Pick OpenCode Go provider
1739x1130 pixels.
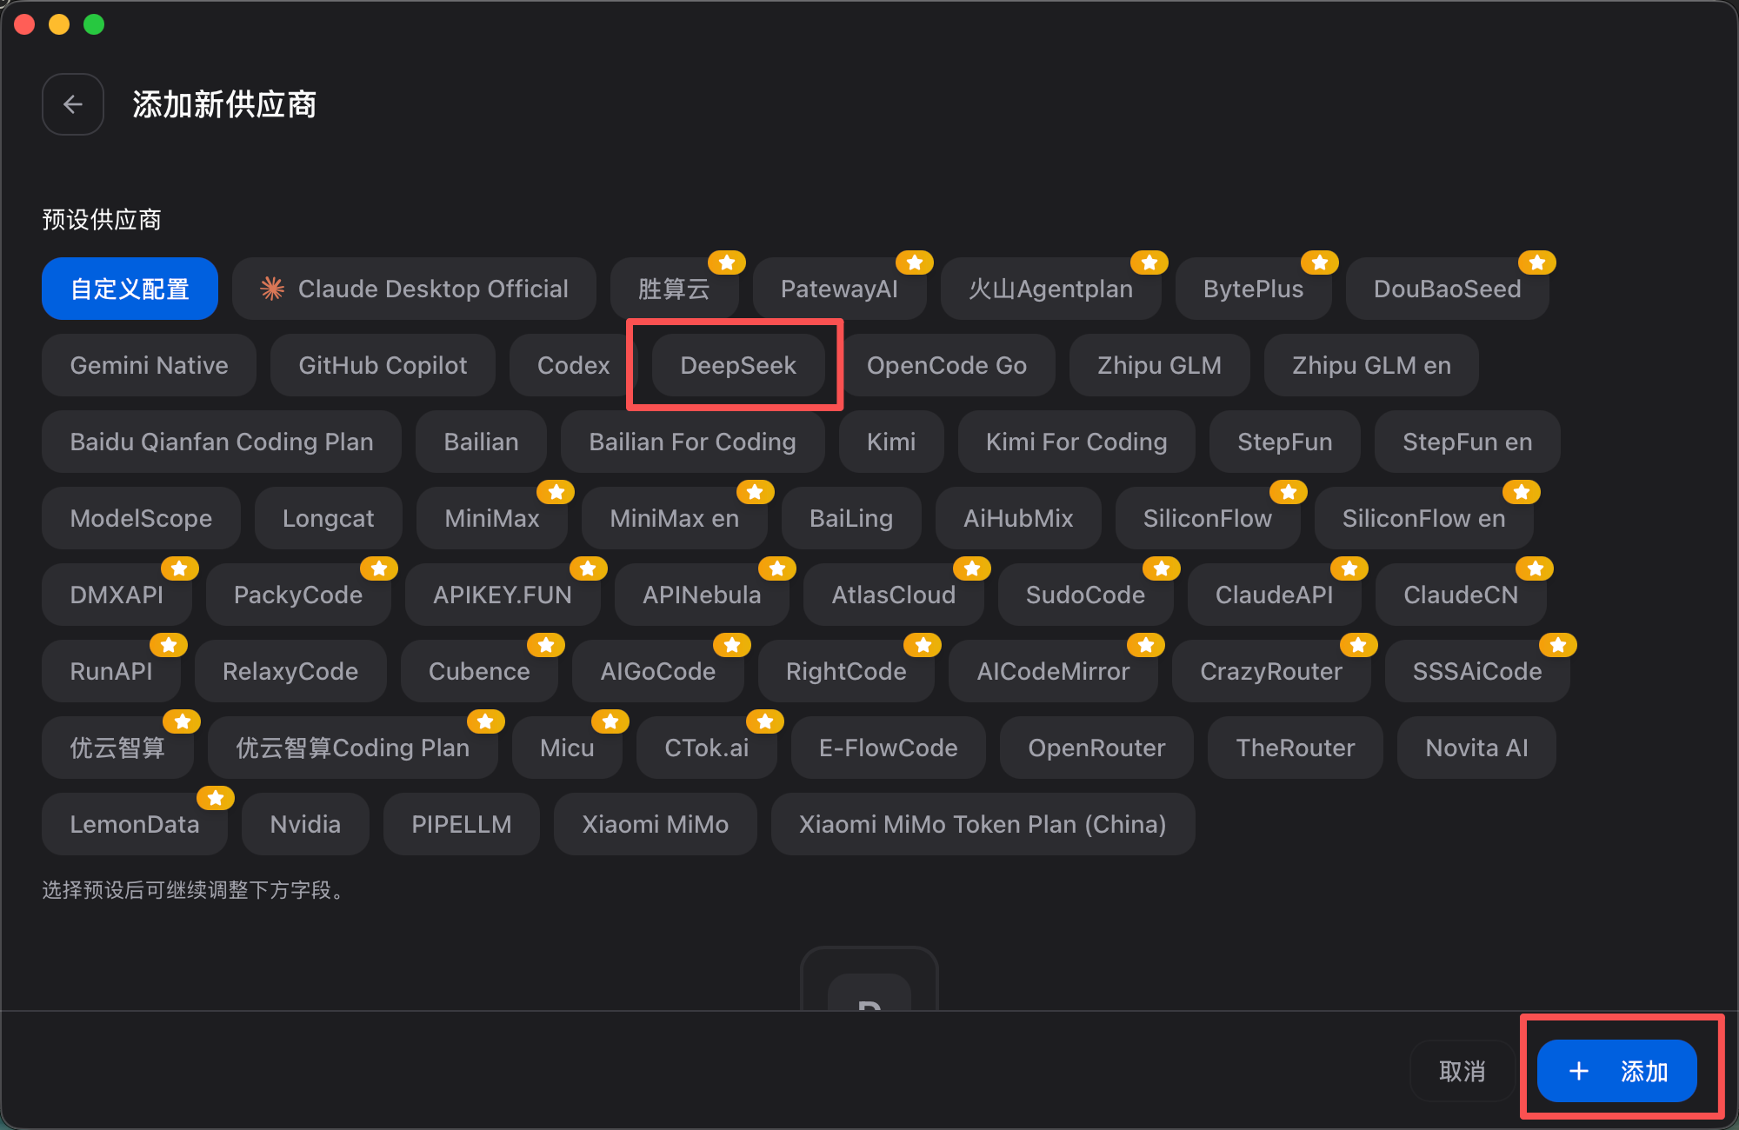pos(947,365)
